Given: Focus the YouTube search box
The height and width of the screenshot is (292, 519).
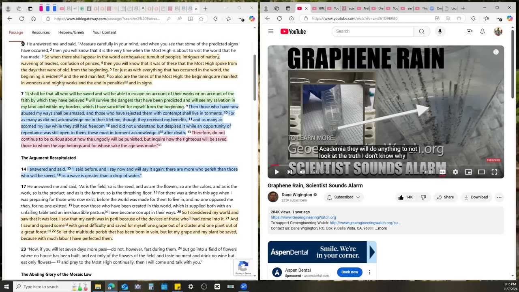Looking at the screenshot, I should coord(373,31).
